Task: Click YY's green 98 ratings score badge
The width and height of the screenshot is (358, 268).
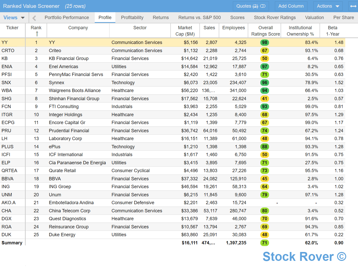Action: pos(265,42)
